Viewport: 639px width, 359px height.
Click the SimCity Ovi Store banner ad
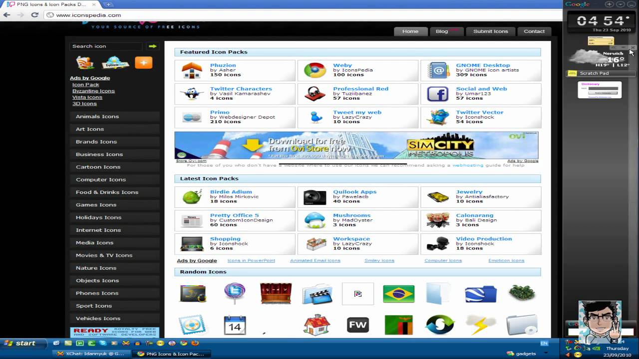pos(356,145)
